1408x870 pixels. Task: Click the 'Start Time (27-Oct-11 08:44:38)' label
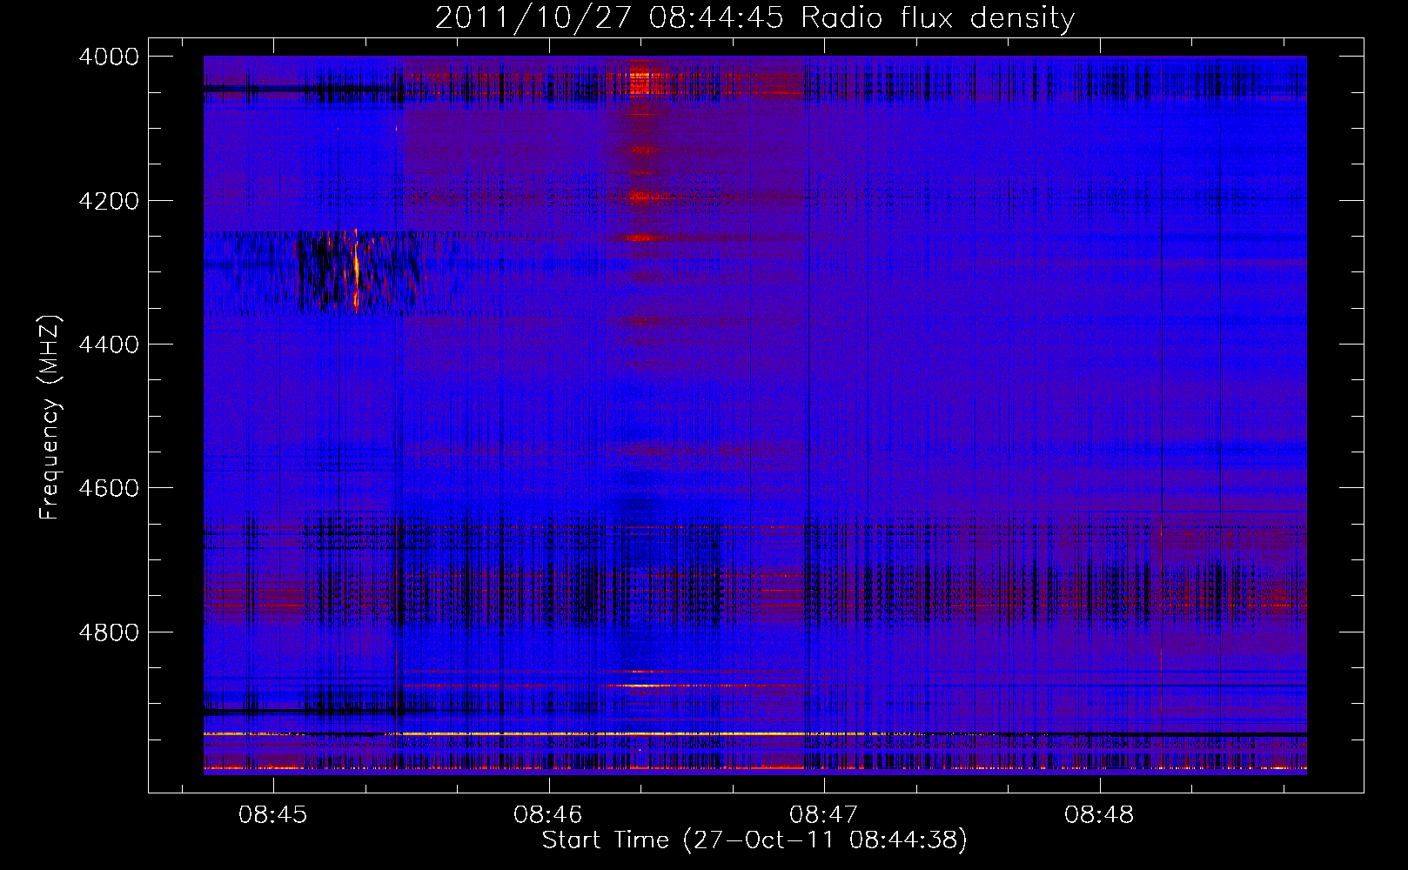754,840
